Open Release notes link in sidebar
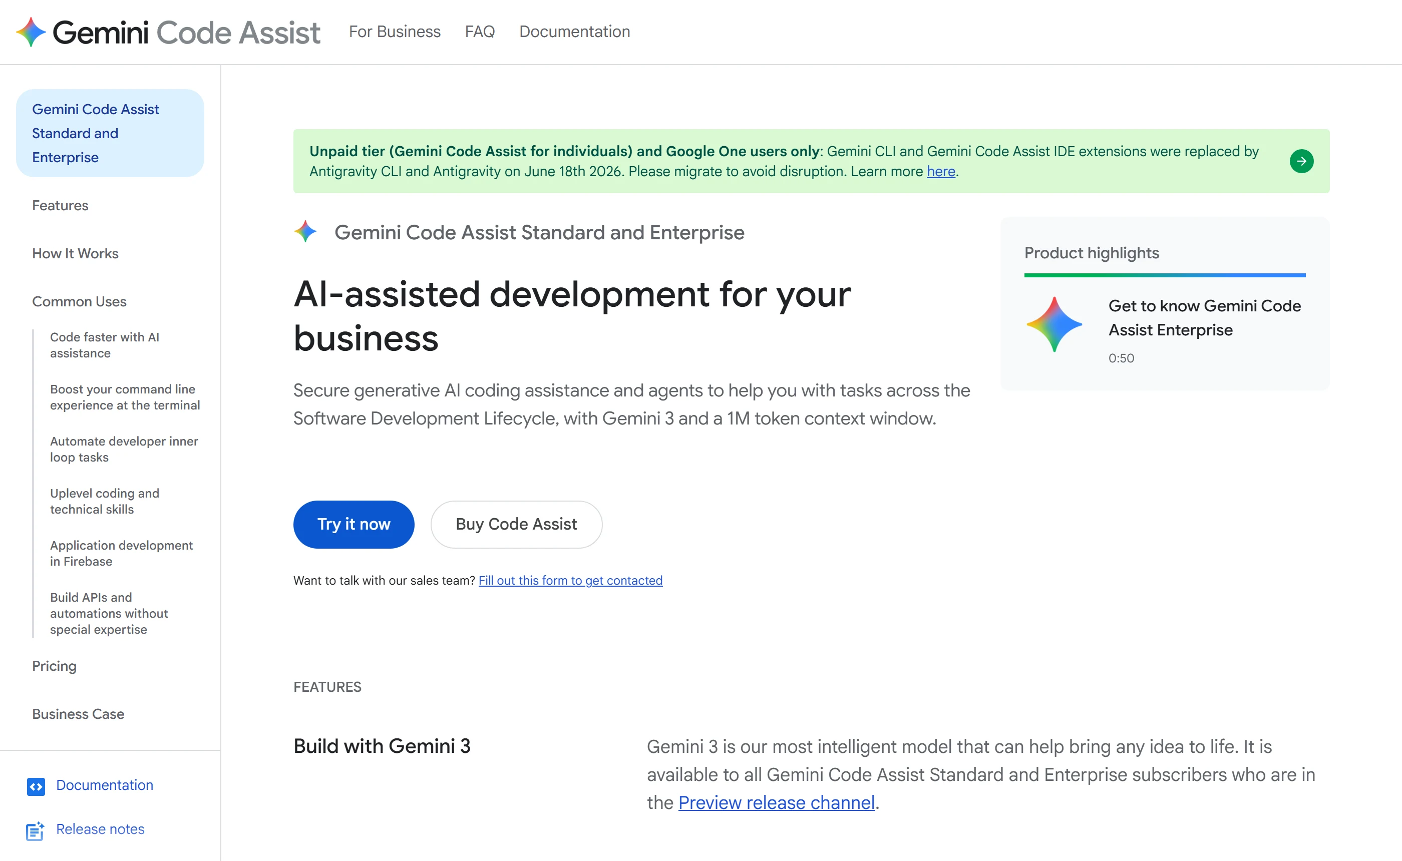 (100, 829)
